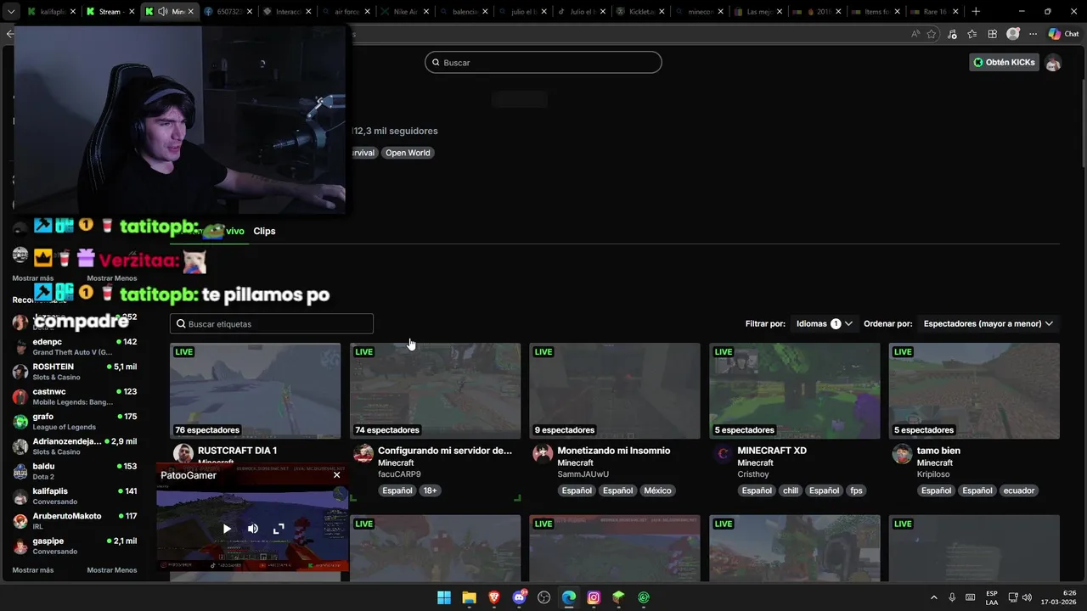This screenshot has height=611, width=1087.
Task: Switch to the Stream browser tab
Action: [110, 12]
